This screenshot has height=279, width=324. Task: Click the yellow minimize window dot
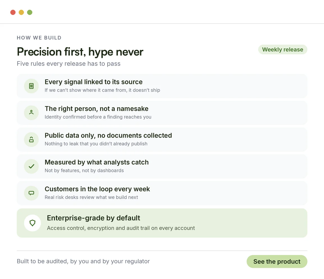[x=21, y=12]
